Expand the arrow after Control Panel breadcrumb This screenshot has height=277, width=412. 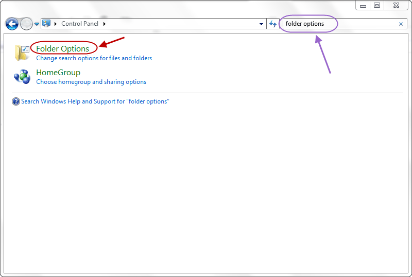point(105,24)
